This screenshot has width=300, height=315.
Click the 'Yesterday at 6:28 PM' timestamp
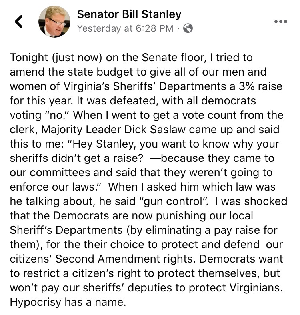pos(125,28)
